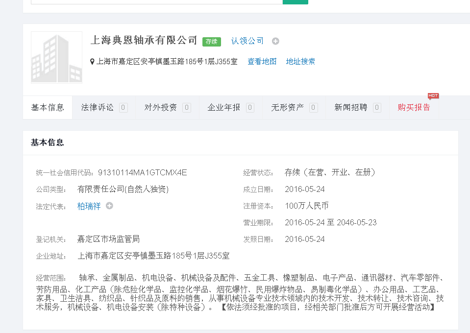Click the red HOT badge icon
Viewport: 470px width, 333px height.
433,96
